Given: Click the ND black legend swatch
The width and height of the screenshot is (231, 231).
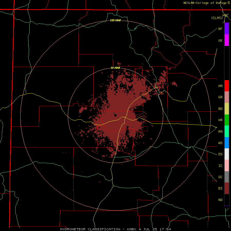Looking at the screenshot, I should pyautogui.click(x=227, y=200).
